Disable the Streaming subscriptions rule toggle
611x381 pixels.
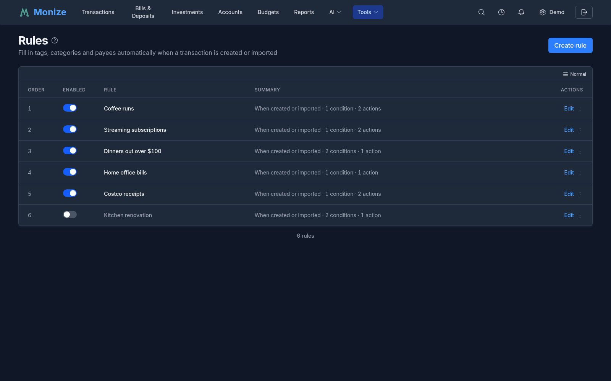click(70, 129)
